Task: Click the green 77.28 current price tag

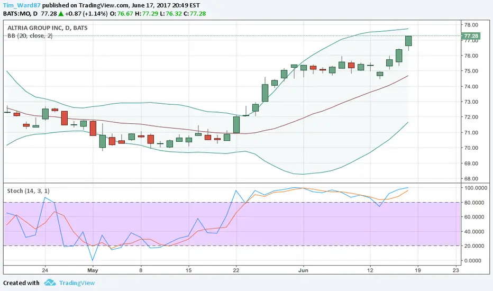Action: 470,36
